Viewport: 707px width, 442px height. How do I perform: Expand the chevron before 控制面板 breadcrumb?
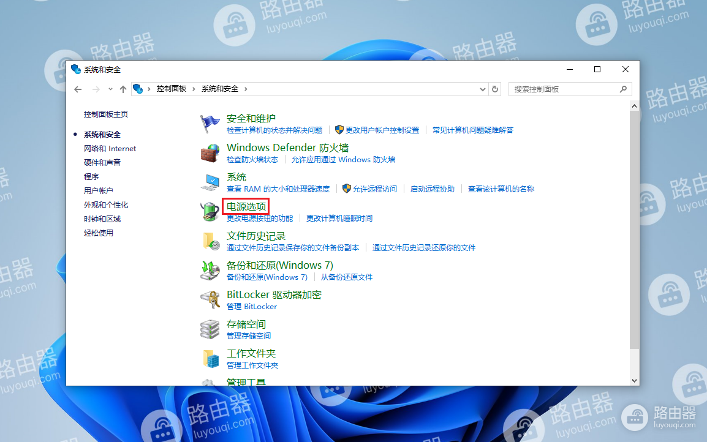point(149,89)
